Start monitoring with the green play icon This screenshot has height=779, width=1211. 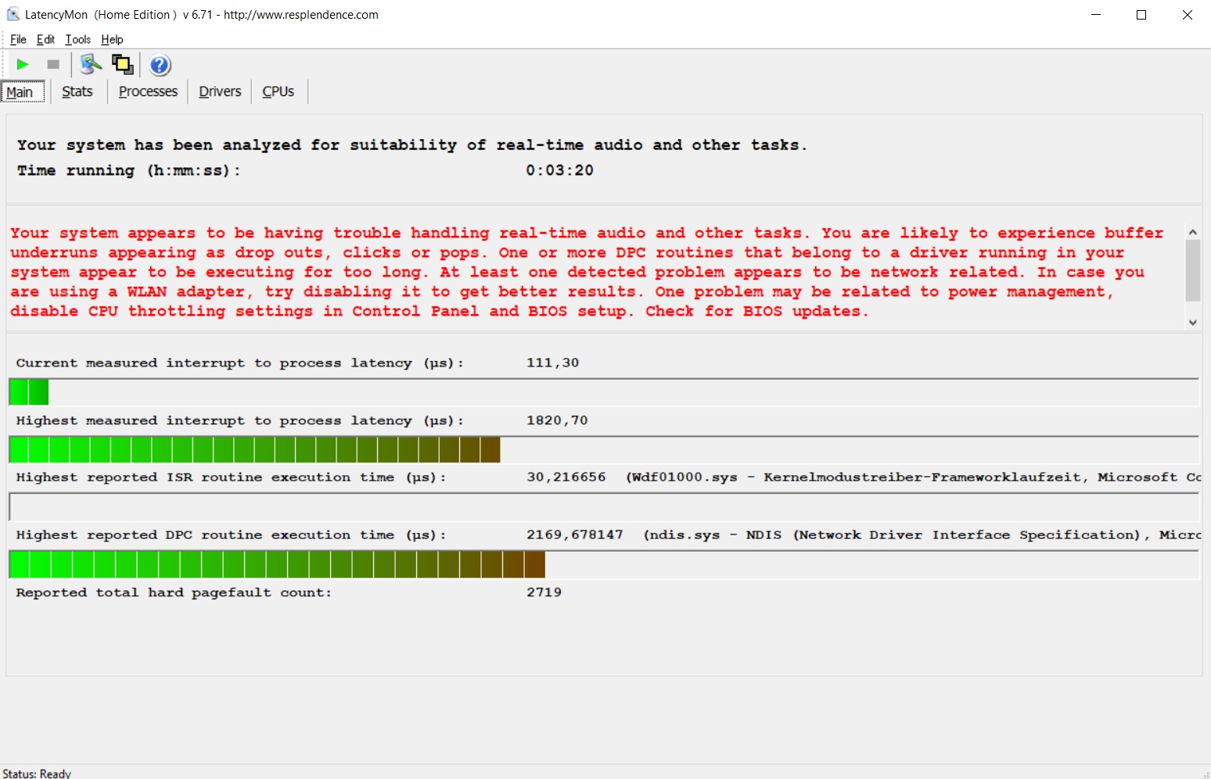tap(23, 65)
